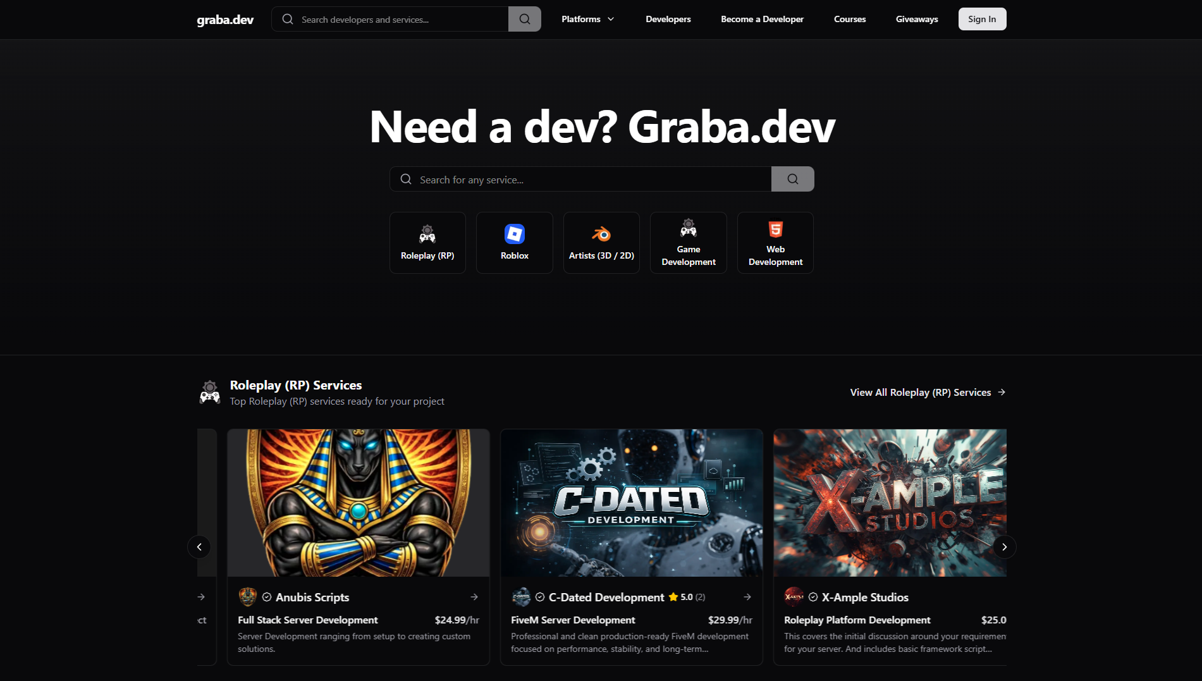Click the carousel left arrow
Screen dimensions: 1202x681
point(199,546)
